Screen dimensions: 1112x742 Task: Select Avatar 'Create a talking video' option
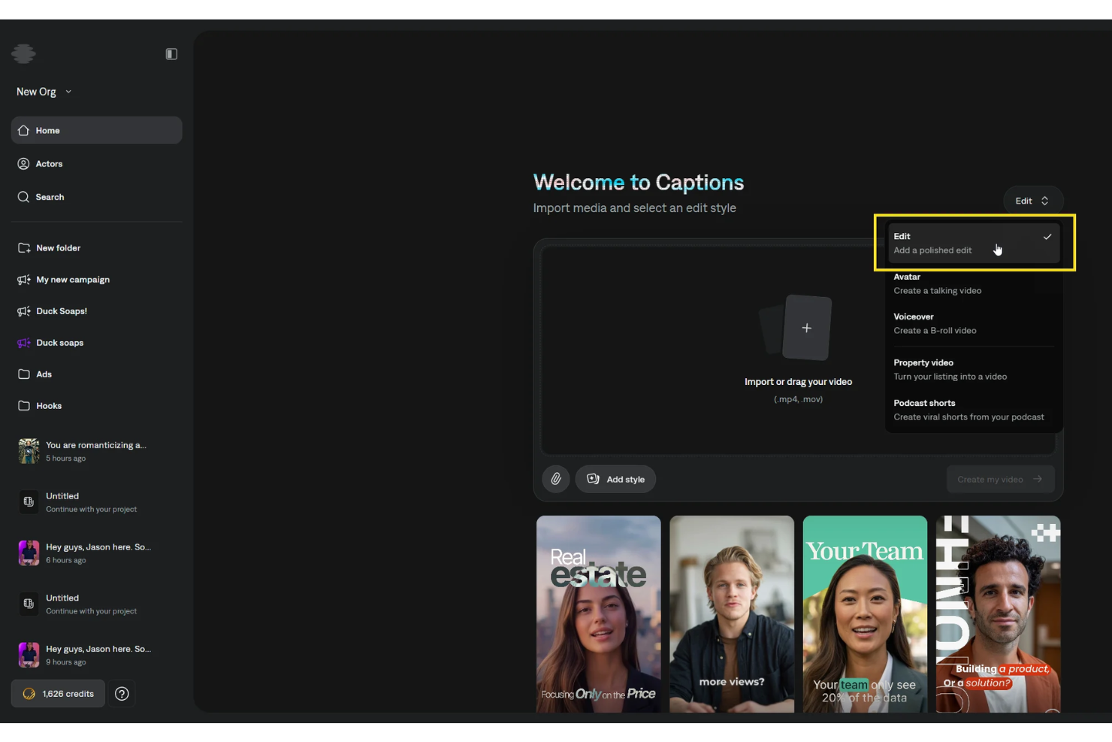tap(974, 283)
